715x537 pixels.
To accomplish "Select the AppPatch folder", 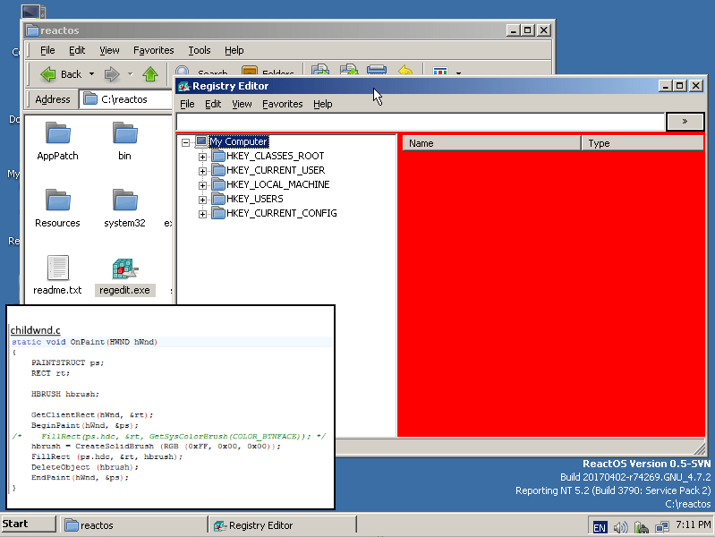I will point(57,141).
